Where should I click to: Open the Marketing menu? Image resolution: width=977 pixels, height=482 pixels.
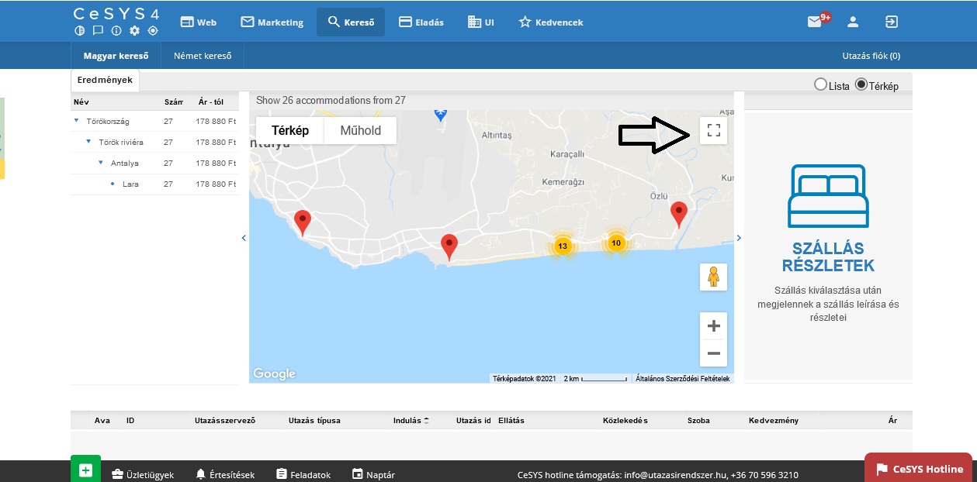pos(272,22)
